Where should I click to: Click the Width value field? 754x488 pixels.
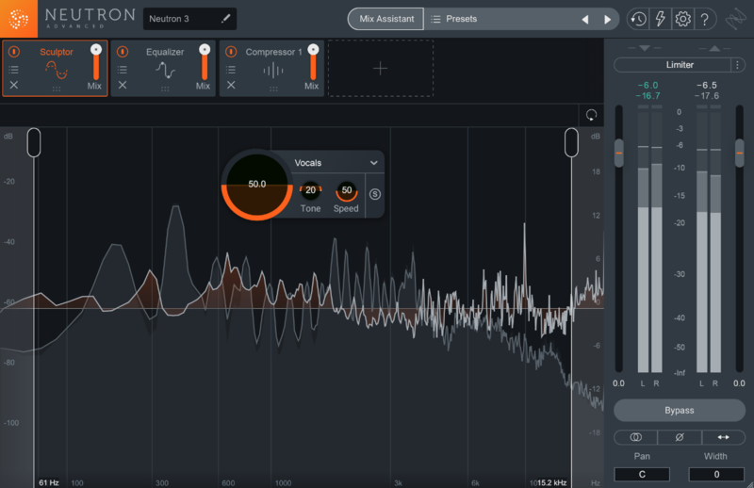click(x=716, y=475)
